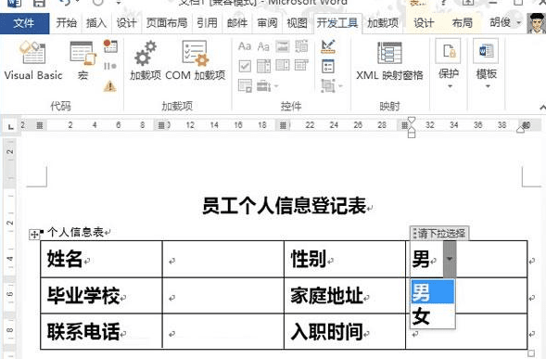546x359 pixels.
Task: Click the 请下拉选择 control title tag
Action: (439, 233)
